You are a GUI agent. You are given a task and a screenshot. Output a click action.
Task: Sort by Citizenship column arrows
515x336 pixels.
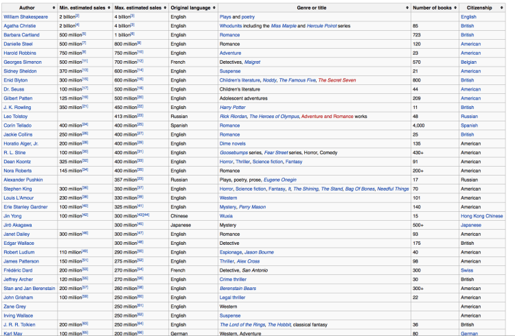tap(502, 8)
